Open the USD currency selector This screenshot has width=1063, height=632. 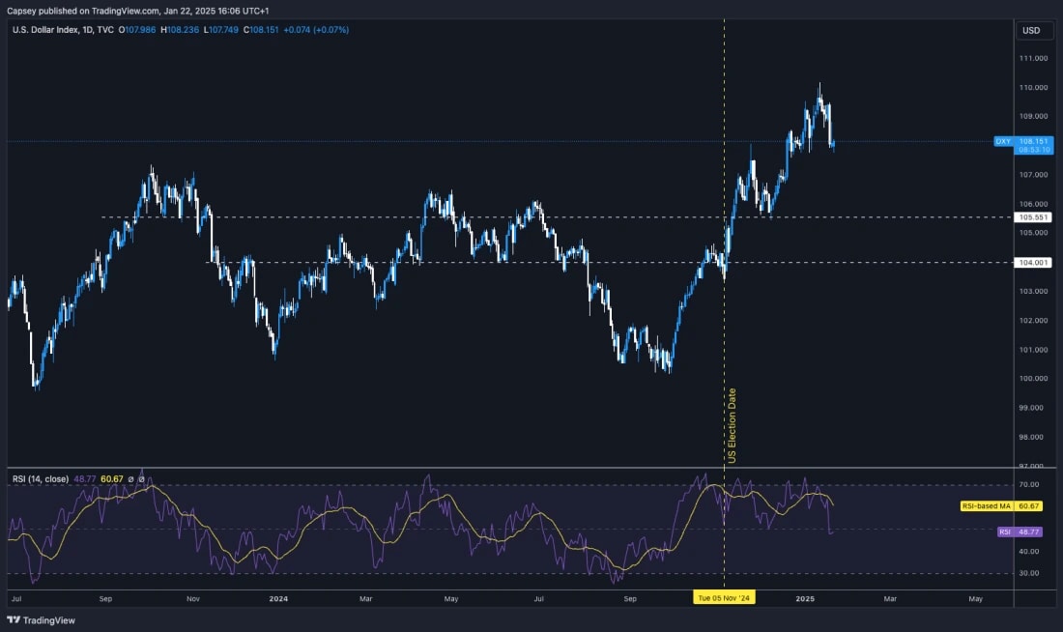(x=1033, y=30)
